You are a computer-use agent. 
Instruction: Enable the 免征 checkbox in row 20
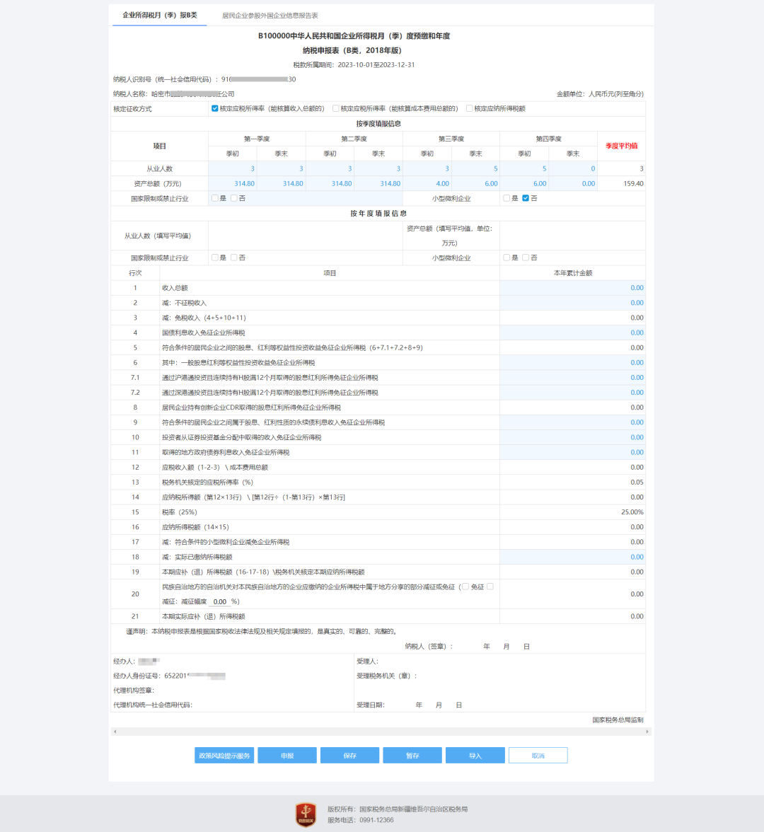(x=465, y=587)
